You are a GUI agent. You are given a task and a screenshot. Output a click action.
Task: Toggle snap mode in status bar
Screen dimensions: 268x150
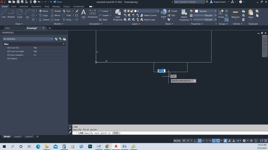pos(188,141)
